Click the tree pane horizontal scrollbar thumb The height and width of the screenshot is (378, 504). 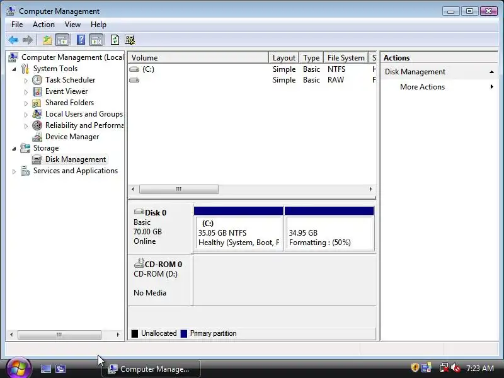pyautogui.click(x=59, y=335)
